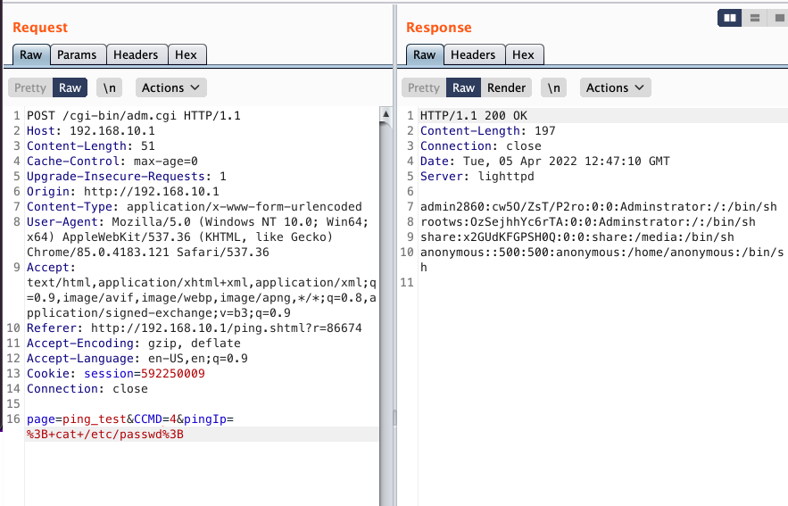Click Content-Length: 197 response header
788x506 pixels.
pos(488,130)
